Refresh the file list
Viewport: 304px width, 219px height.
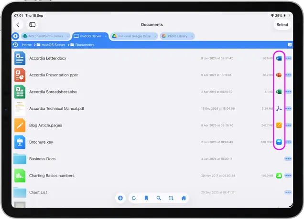pyautogui.click(x=133, y=198)
